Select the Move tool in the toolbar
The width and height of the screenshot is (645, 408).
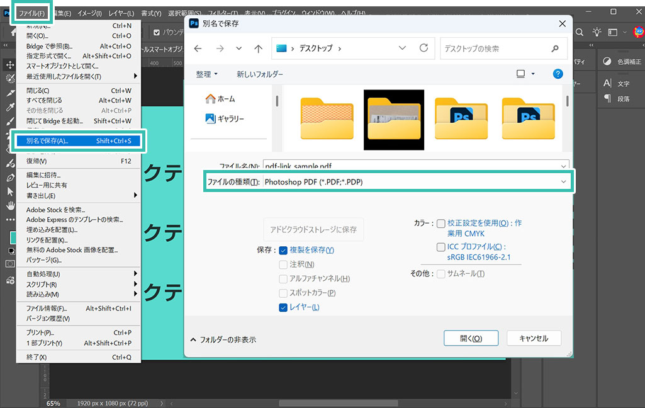click(x=10, y=65)
